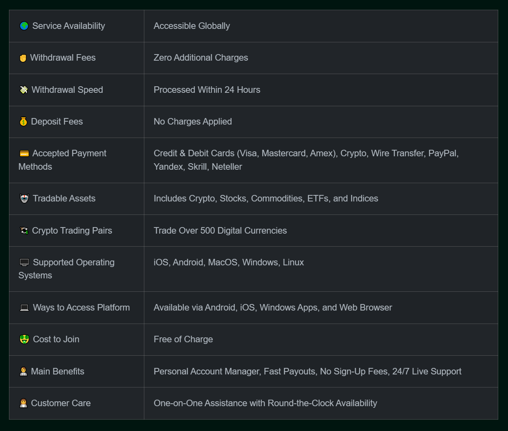Click the 'Free of Charge' value

[x=183, y=339]
